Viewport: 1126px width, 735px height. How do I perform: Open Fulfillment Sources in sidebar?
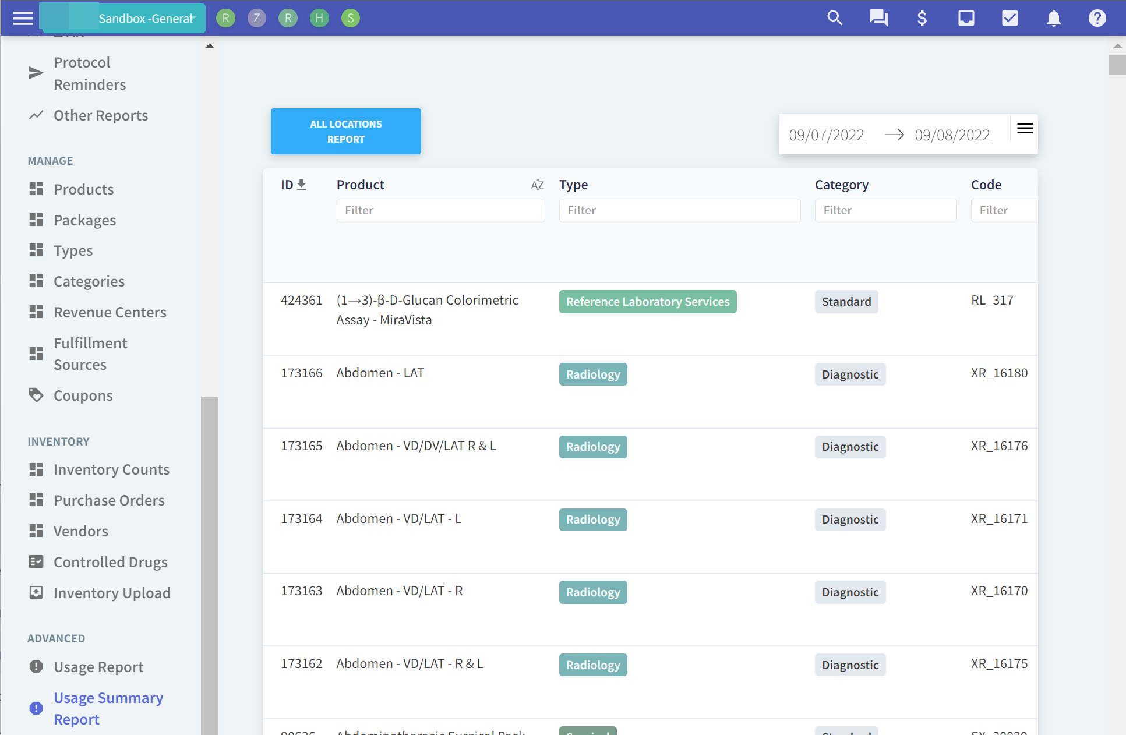(90, 354)
